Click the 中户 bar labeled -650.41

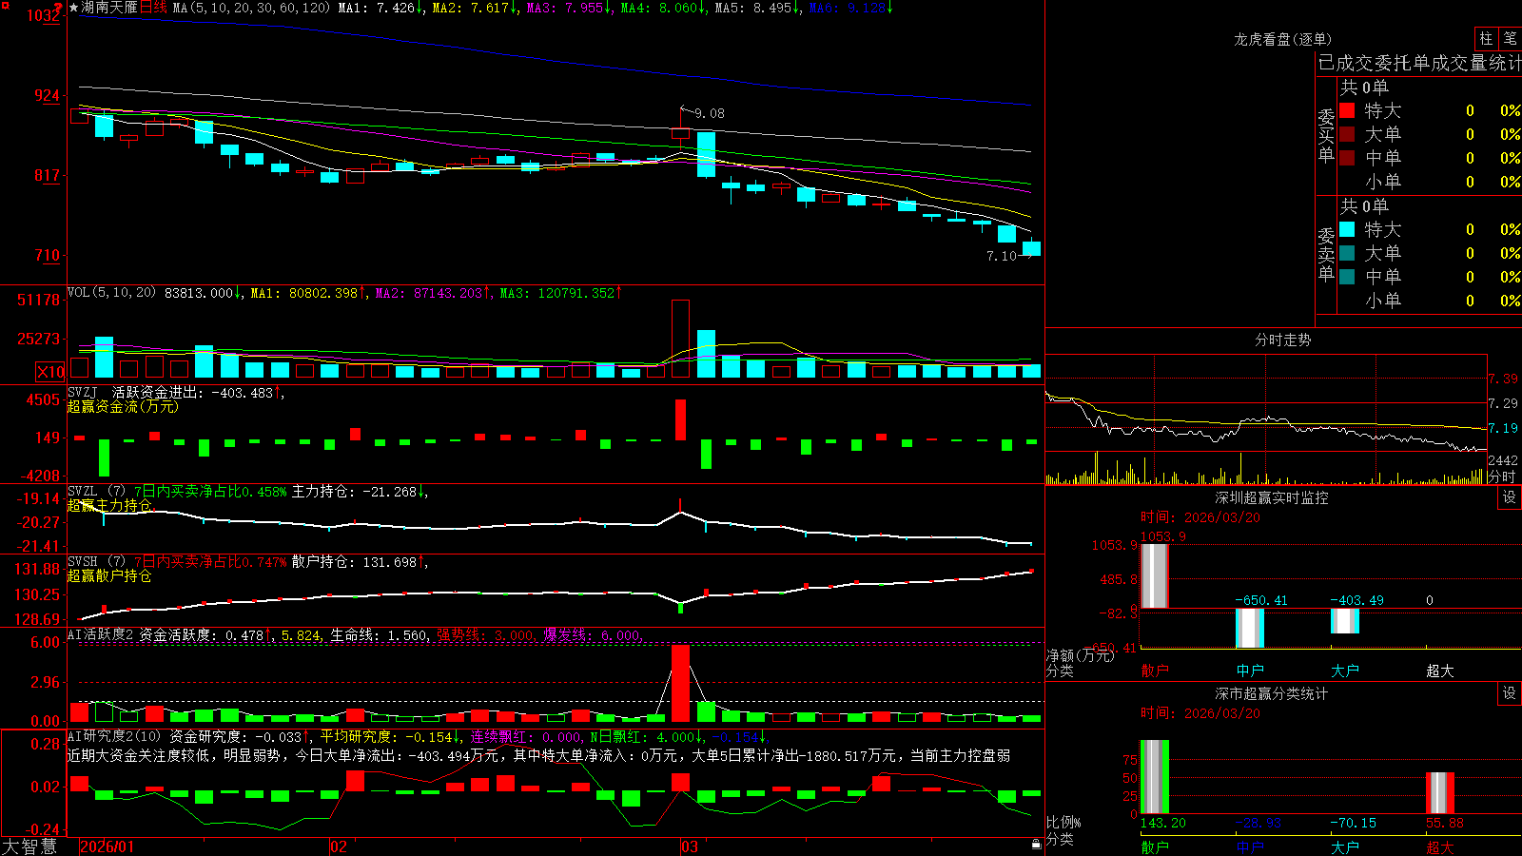tap(1250, 628)
